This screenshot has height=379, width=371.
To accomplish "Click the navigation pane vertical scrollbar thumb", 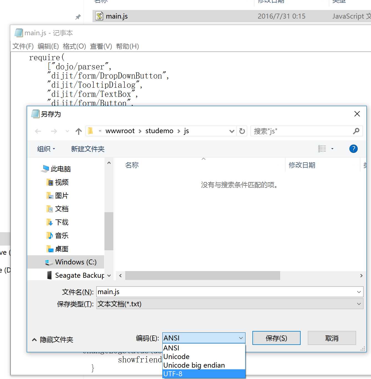I will (109, 231).
